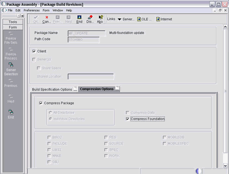Click the End toolbar icon
The image size is (229, 174).
point(79,17)
